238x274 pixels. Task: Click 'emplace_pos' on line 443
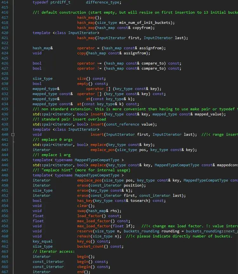(102, 150)
